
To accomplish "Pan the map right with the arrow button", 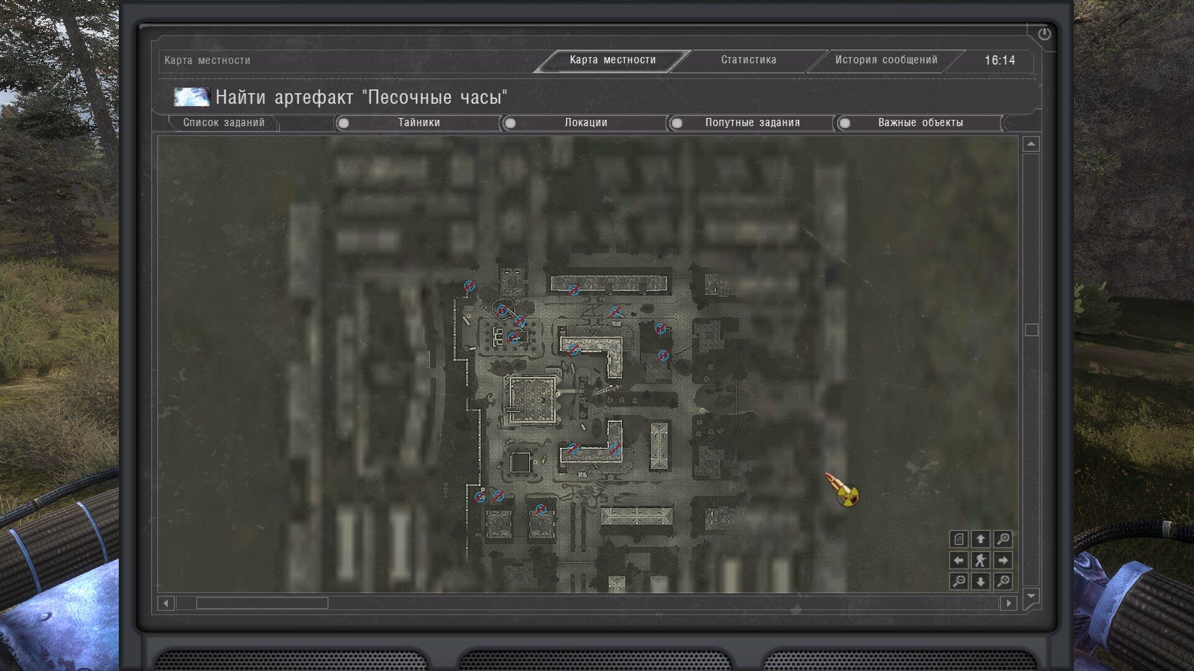I will point(1002,560).
